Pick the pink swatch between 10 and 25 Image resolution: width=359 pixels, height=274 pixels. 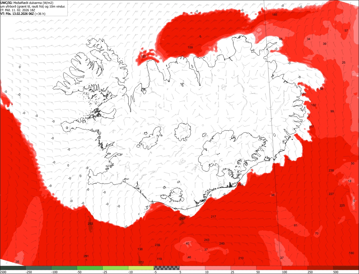tap(218, 268)
